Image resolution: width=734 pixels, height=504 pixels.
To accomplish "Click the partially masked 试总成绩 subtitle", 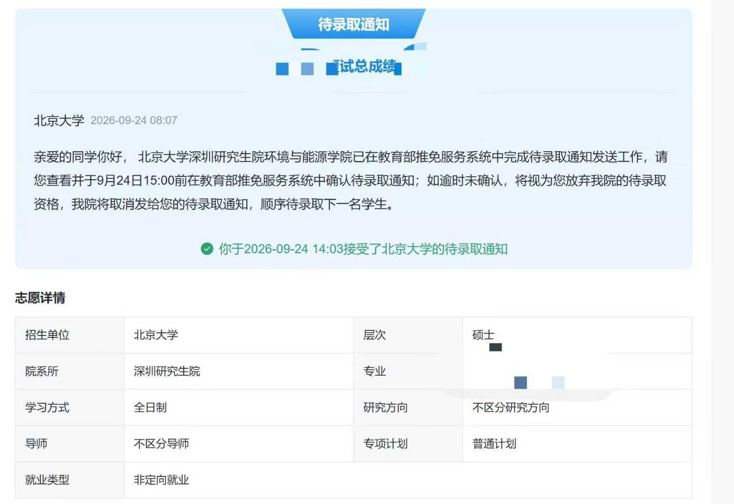I will click(x=366, y=67).
